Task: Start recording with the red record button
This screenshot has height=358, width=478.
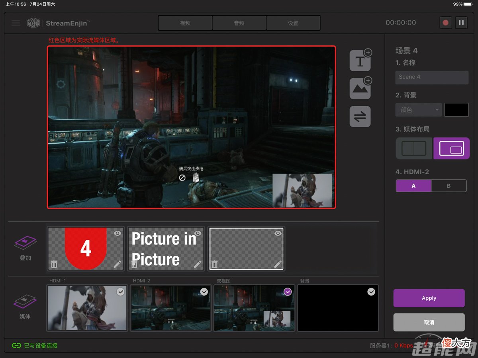Action: 446,23
